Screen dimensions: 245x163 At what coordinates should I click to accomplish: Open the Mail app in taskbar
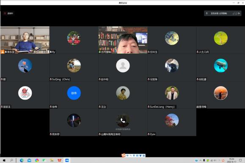29,160
